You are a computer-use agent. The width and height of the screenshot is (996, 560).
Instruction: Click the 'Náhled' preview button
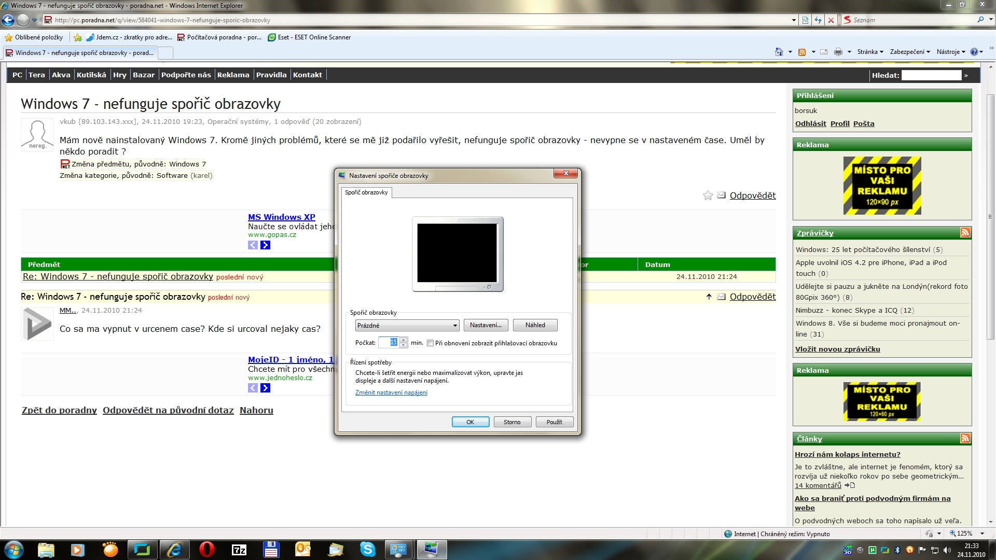tap(535, 325)
